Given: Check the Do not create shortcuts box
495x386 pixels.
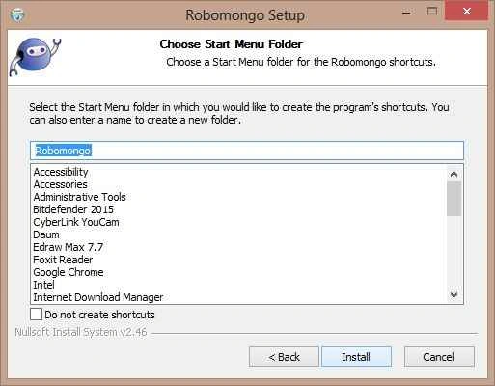Looking at the screenshot, I should click(x=36, y=315).
